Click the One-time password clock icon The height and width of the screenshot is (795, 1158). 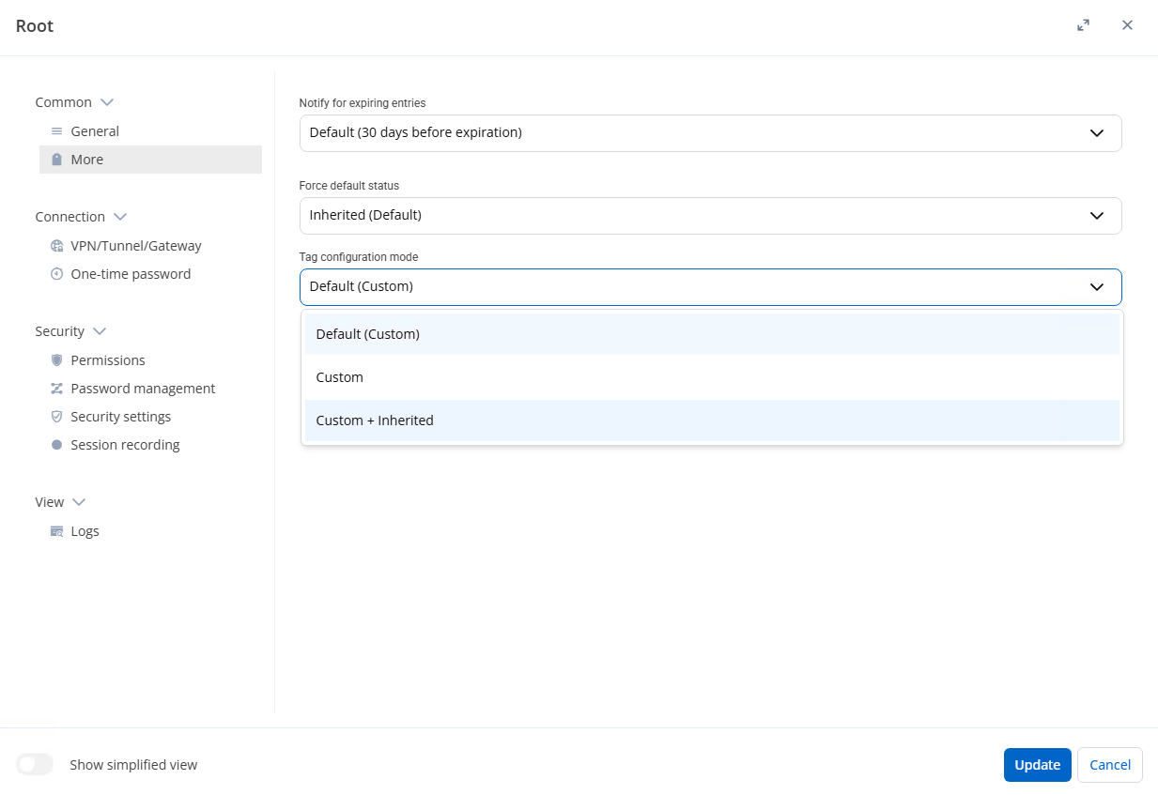56,274
